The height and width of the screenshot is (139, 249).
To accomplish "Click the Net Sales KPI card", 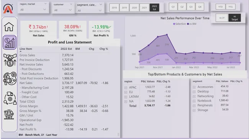I will 38,30.
